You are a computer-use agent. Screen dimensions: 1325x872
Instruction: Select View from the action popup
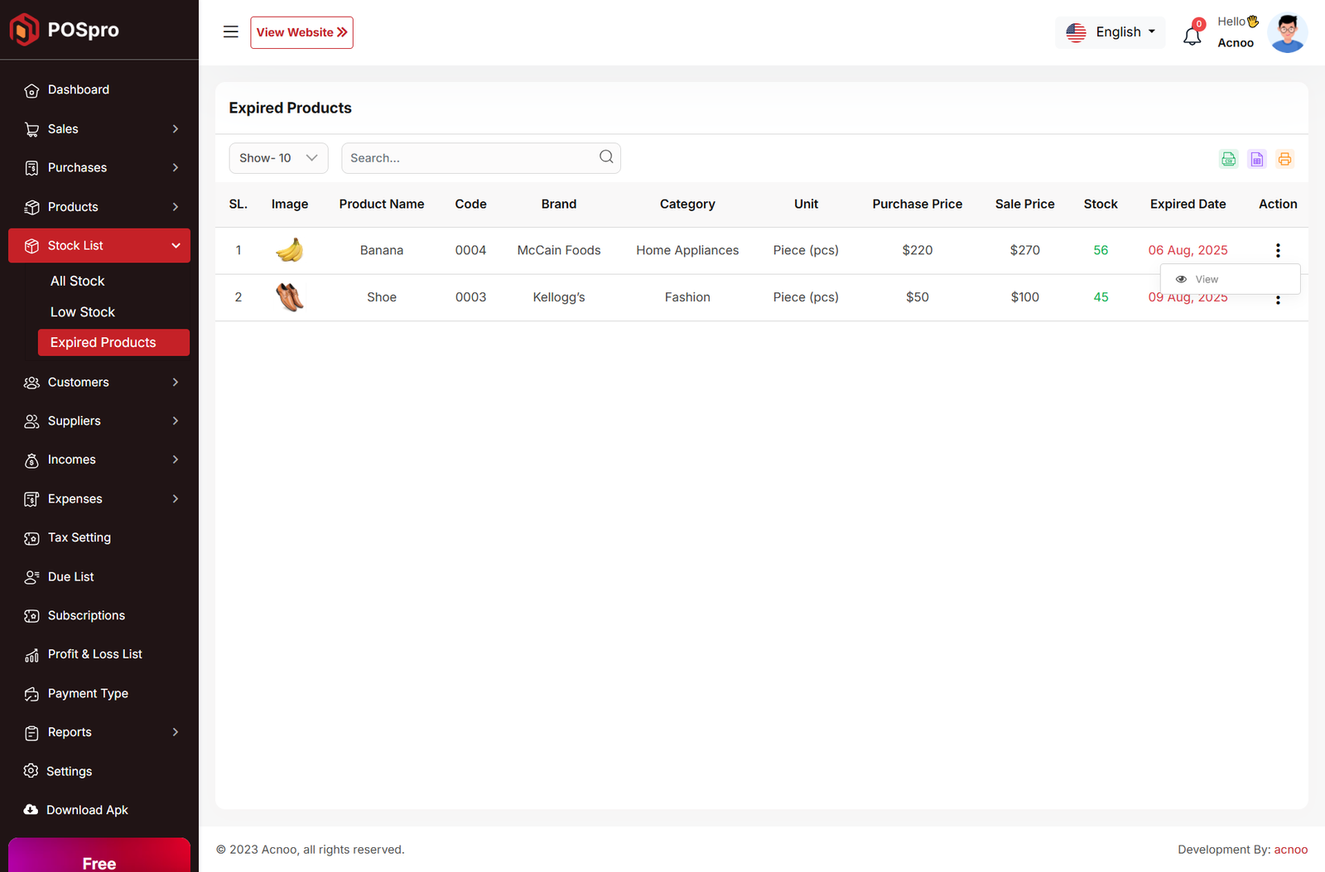[1206, 279]
